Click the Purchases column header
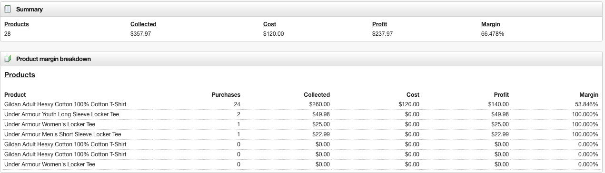Viewport: 605px width, 173px height. 226,95
